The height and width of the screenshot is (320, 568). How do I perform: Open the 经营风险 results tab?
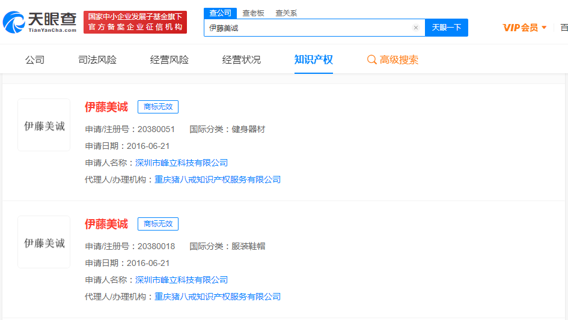click(169, 59)
